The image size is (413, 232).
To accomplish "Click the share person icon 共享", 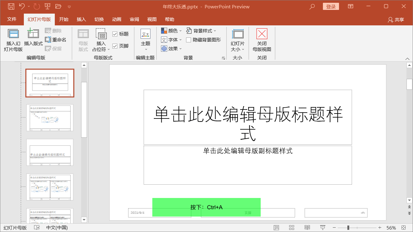I will pos(396,19).
